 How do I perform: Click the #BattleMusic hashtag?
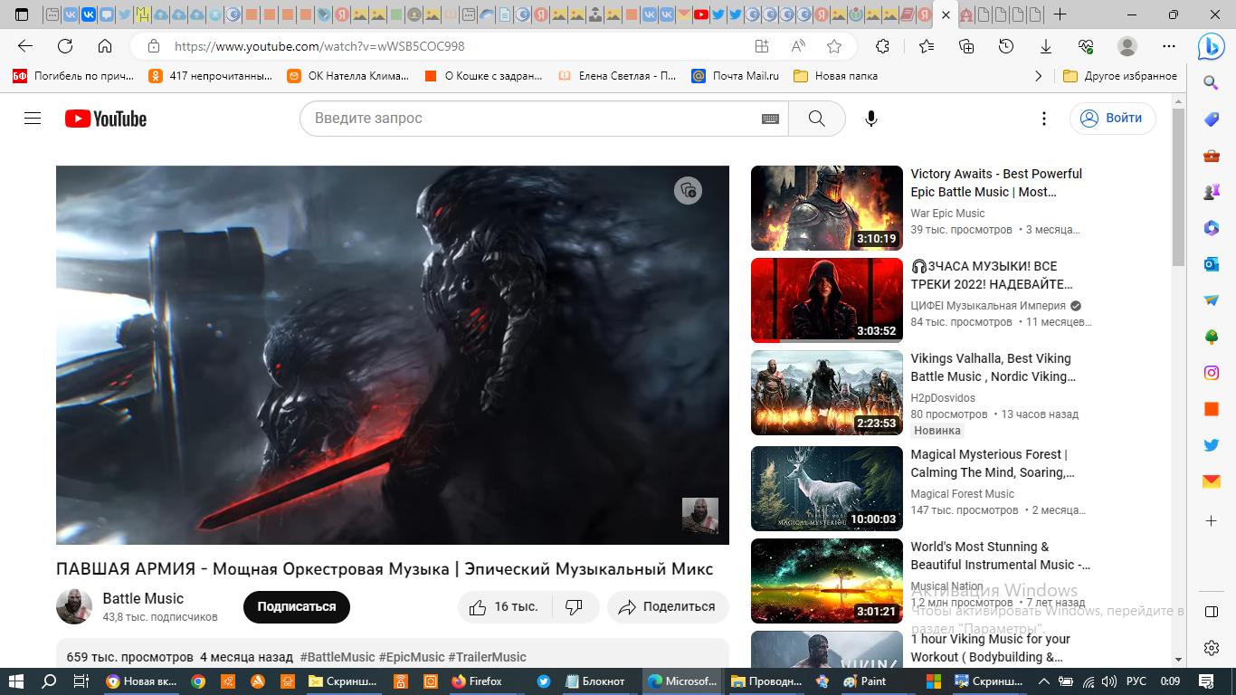[338, 657]
